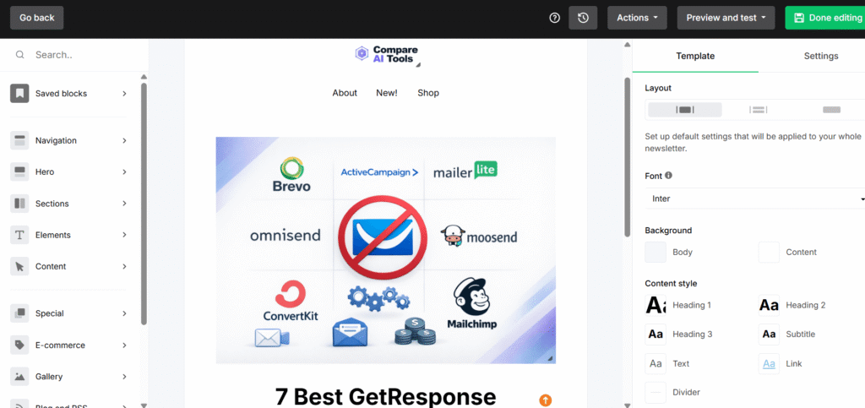Expand the Navigation category chevron
The width and height of the screenshot is (865, 408).
(125, 140)
